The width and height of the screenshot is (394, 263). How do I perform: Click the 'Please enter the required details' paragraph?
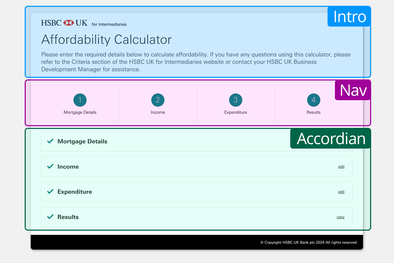pyautogui.click(x=196, y=62)
